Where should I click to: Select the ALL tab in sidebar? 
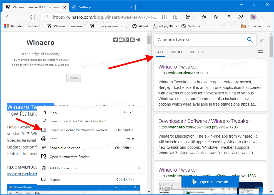coord(160,52)
